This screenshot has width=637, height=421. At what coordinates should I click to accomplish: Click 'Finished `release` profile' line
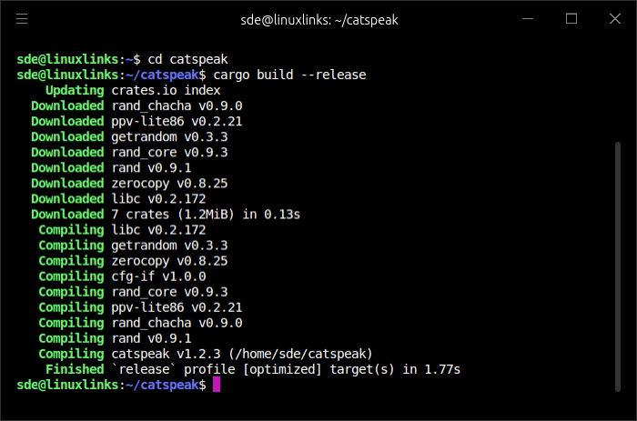click(253, 369)
